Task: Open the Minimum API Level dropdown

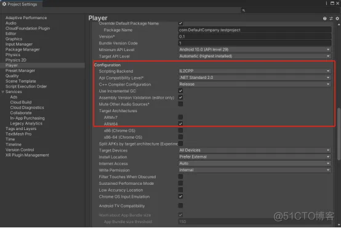Action: [x=255, y=50]
